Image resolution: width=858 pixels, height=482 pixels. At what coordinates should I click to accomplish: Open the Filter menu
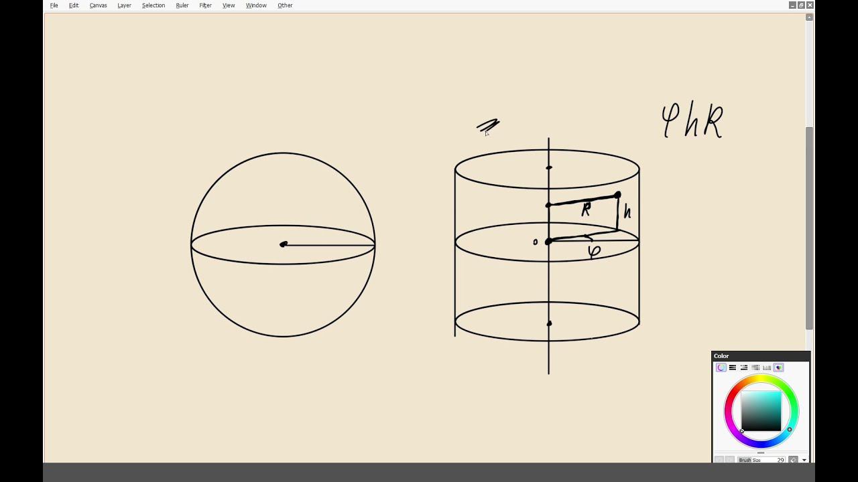click(x=205, y=5)
